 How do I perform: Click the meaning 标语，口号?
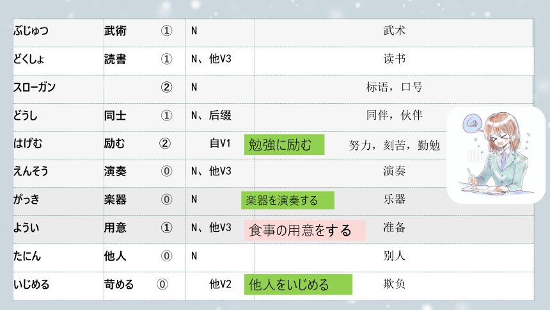point(394,87)
